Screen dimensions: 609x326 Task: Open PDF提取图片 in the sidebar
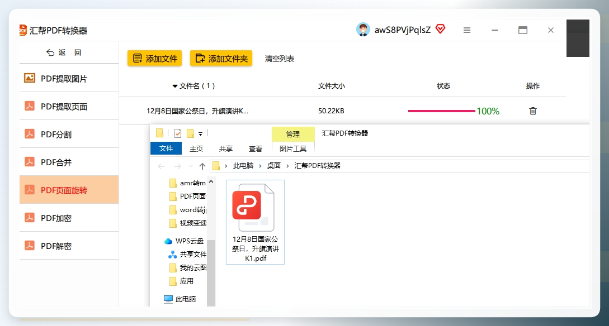coord(69,78)
